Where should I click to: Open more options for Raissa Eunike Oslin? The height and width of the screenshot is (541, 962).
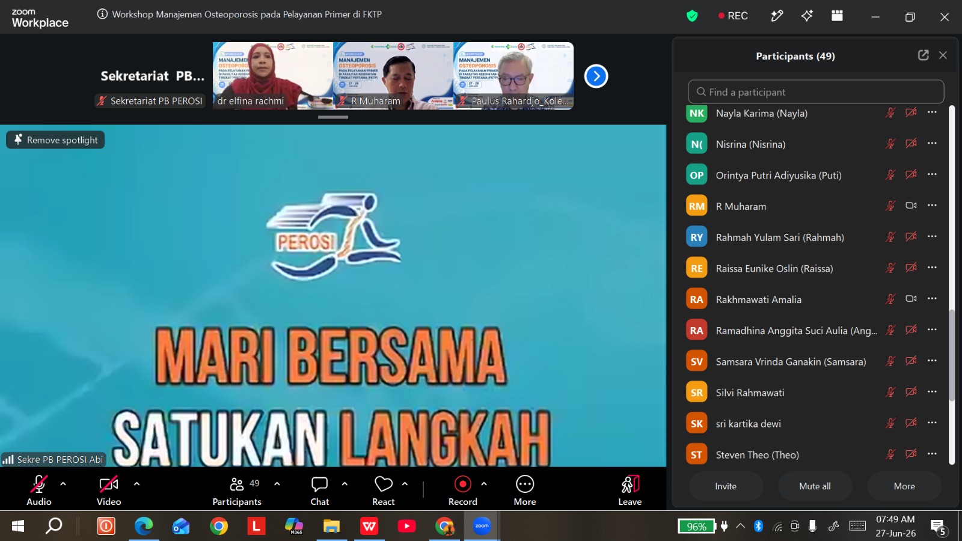point(932,267)
